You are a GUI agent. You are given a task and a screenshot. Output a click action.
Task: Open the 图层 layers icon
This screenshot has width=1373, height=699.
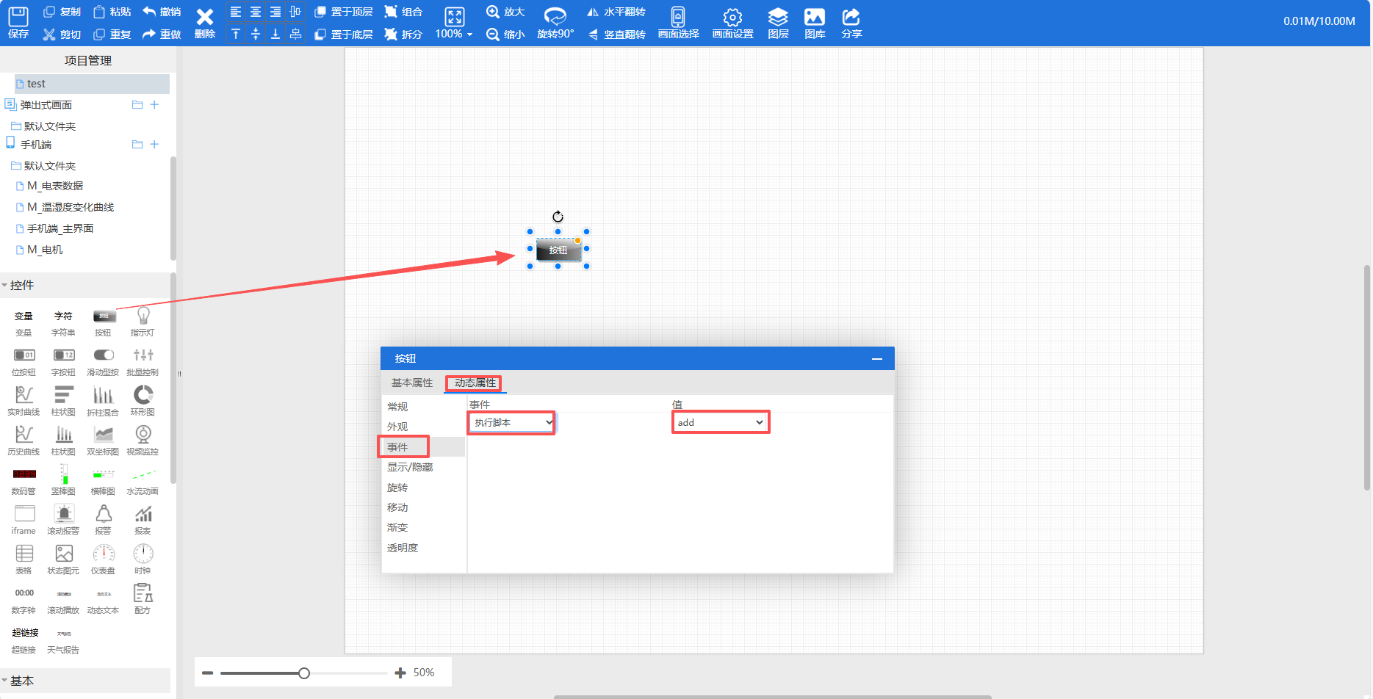click(x=777, y=17)
